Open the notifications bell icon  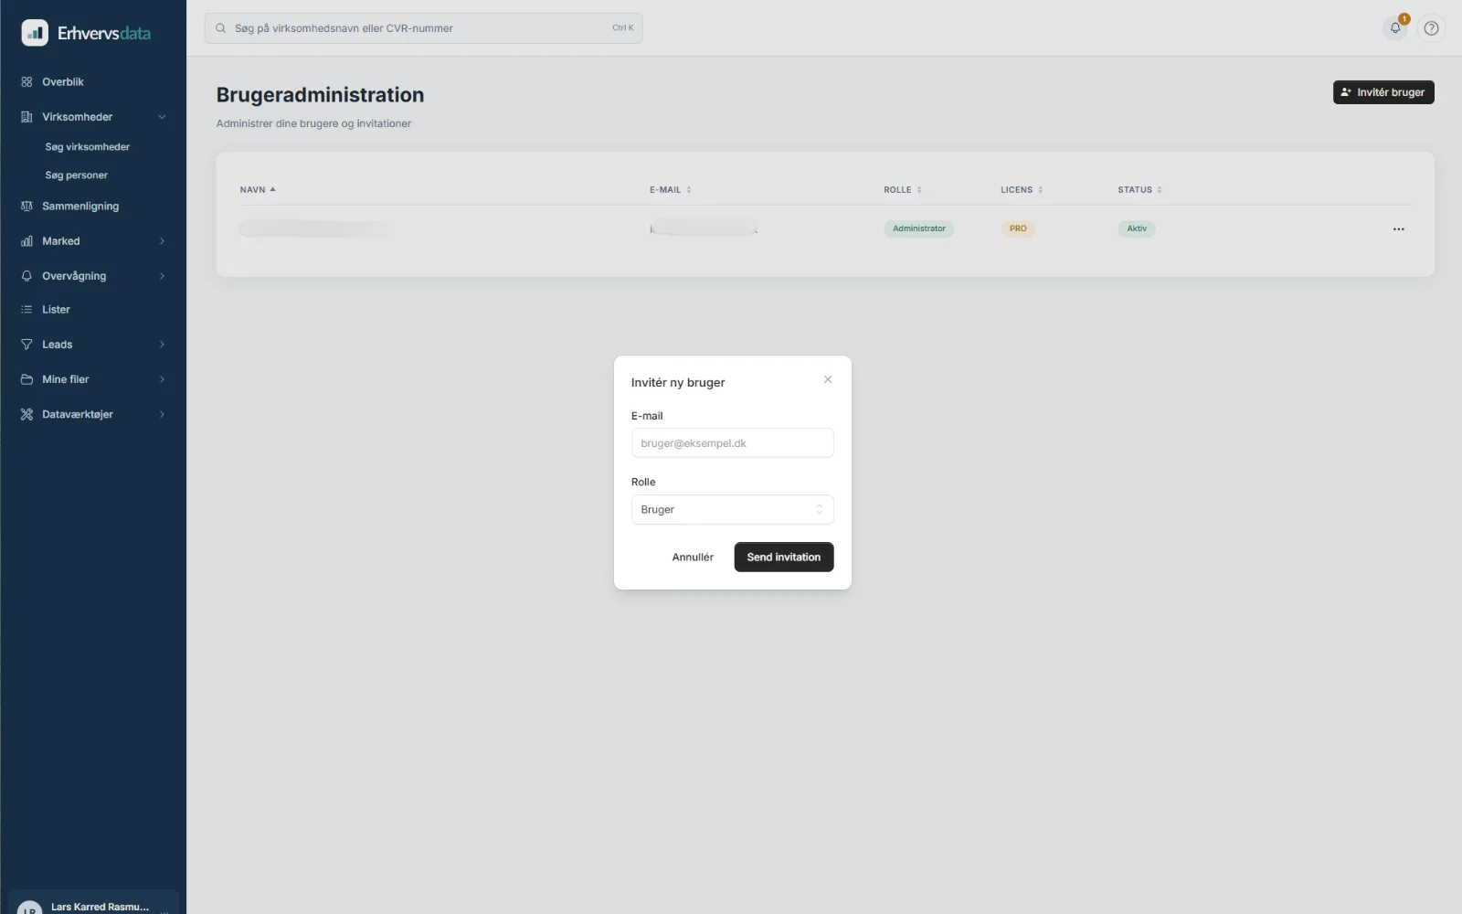(x=1395, y=27)
